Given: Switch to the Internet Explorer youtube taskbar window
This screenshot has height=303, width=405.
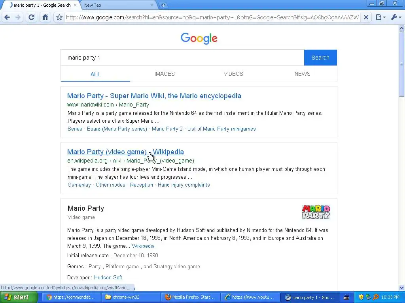Looking at the screenshot, I should (x=250, y=297).
